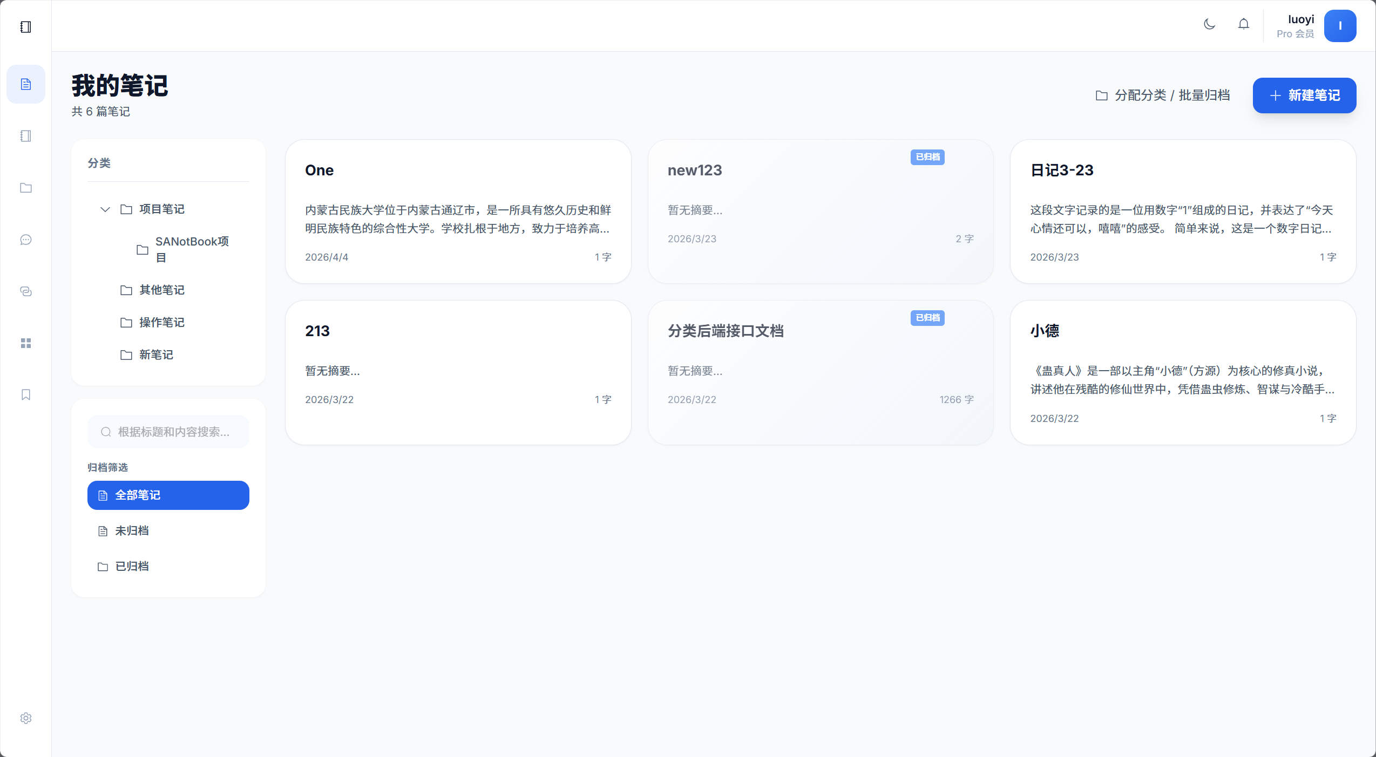
Task: Click the note search input field
Action: (173, 432)
